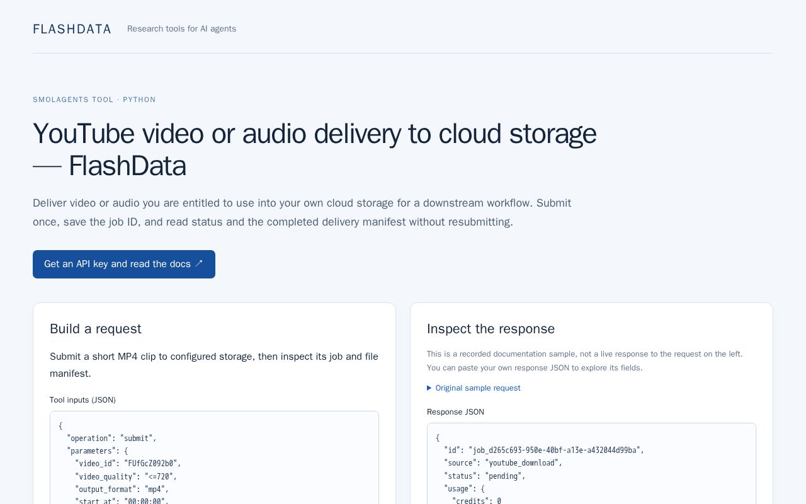Click the "usage": { line in response
Image resolution: width=806 pixels, height=504 pixels.
464,489
